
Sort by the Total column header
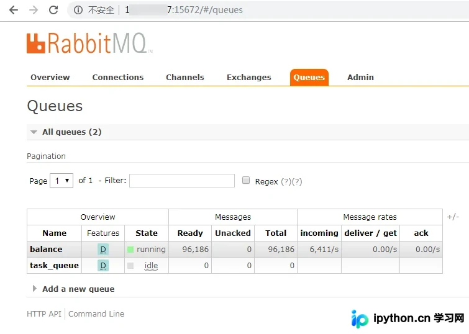[276, 233]
